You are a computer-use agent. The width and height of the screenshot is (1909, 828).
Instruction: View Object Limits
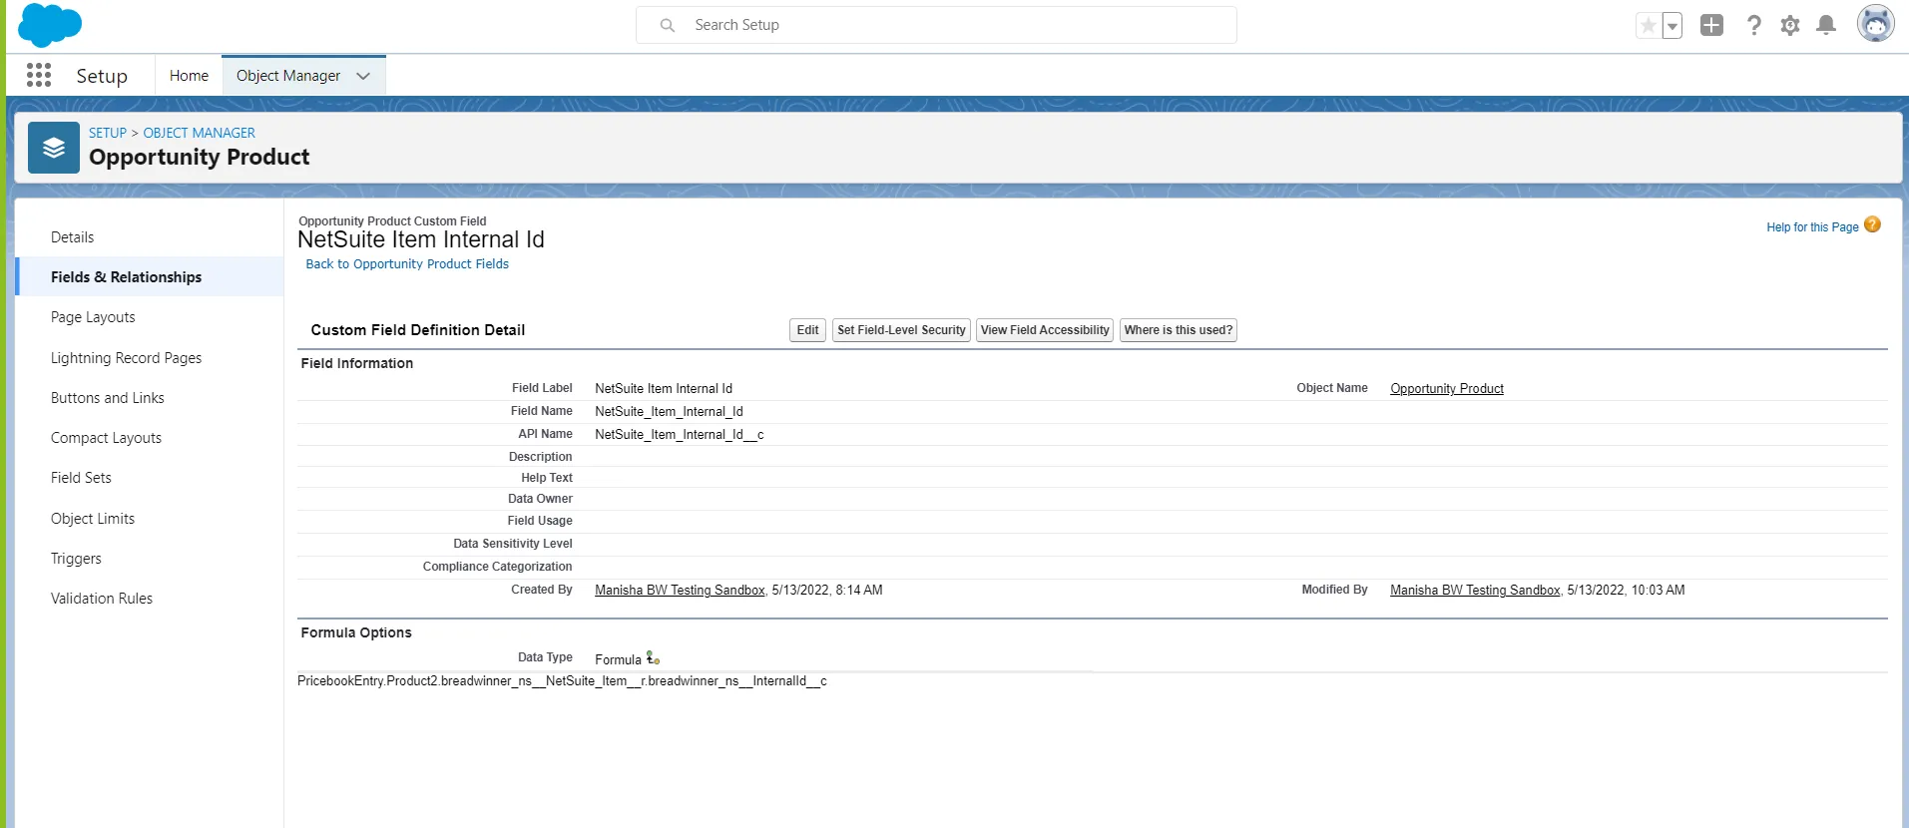93,519
